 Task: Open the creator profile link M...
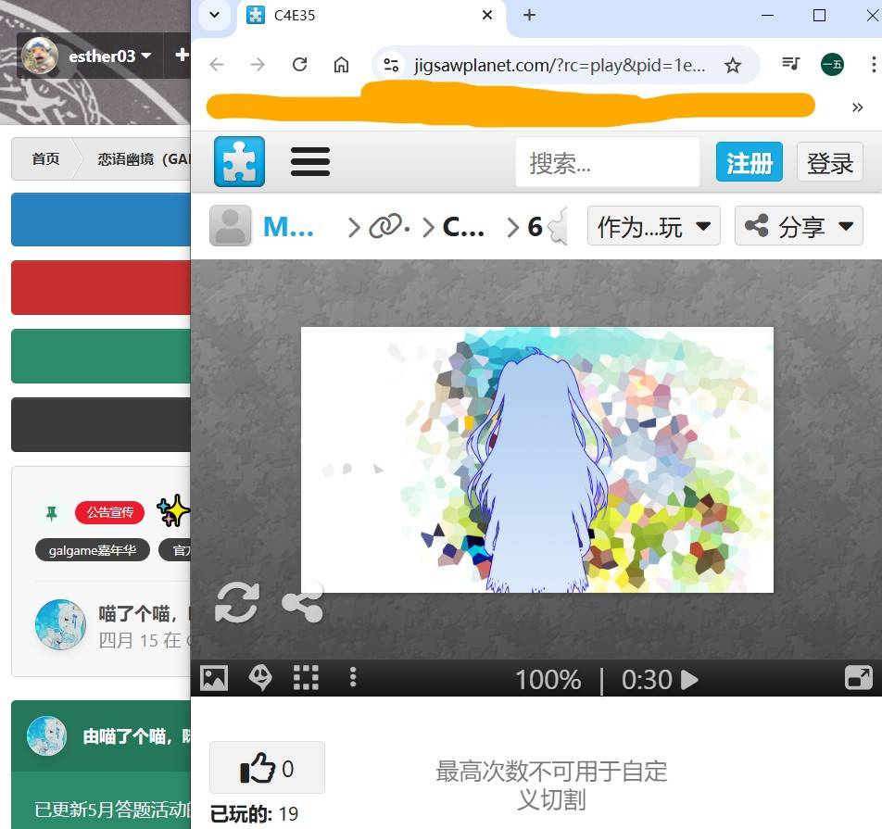point(288,227)
